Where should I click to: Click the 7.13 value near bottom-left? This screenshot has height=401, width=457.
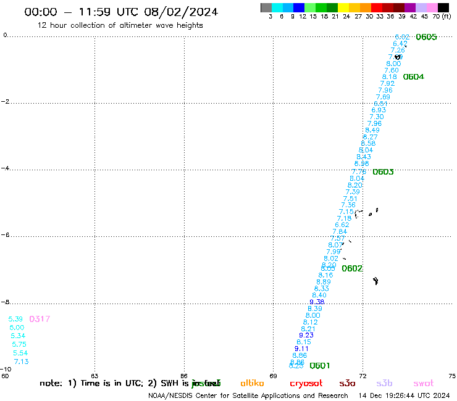(x=22, y=362)
